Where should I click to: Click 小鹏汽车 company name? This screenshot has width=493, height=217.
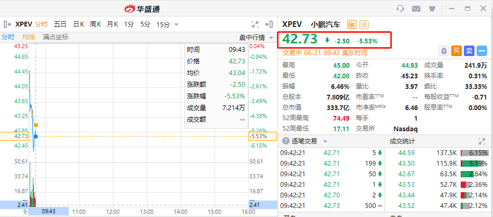pyautogui.click(x=326, y=24)
